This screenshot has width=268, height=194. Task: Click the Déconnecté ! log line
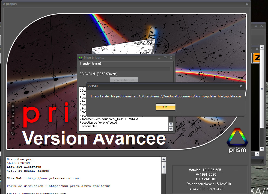click(88, 126)
